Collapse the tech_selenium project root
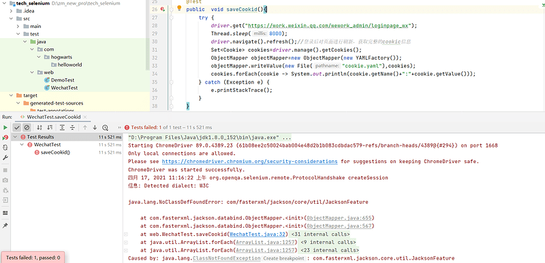Image resolution: width=545 pixels, height=263 pixels. [x=5, y=3]
